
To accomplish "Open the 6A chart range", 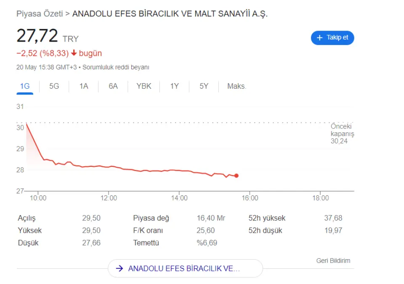I will (x=113, y=86).
